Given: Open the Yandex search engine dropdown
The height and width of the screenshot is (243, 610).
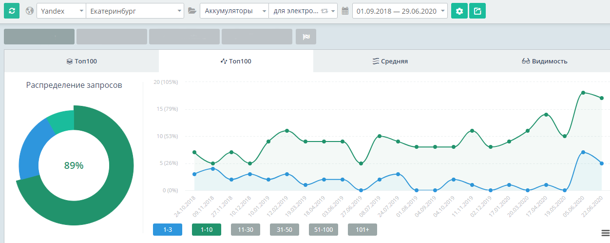Looking at the screenshot, I should tap(60, 11).
